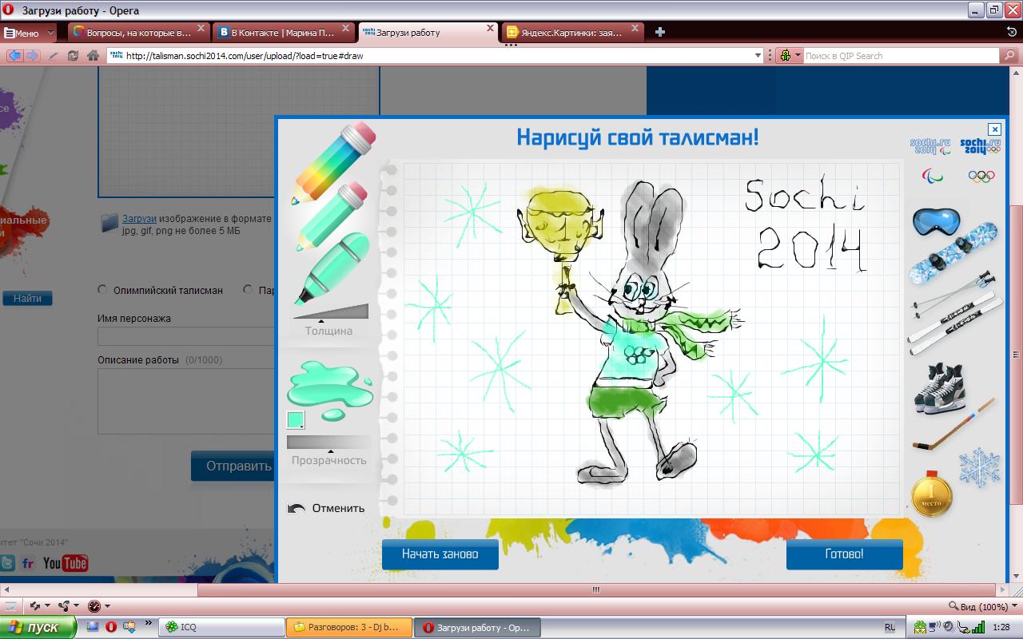Click the Paralympic agitos emblem sticker

(x=933, y=176)
